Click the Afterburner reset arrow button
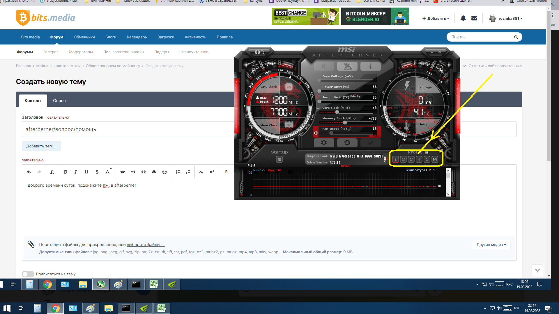Image resolution: width=559 pixels, height=314 pixels. tap(347, 143)
